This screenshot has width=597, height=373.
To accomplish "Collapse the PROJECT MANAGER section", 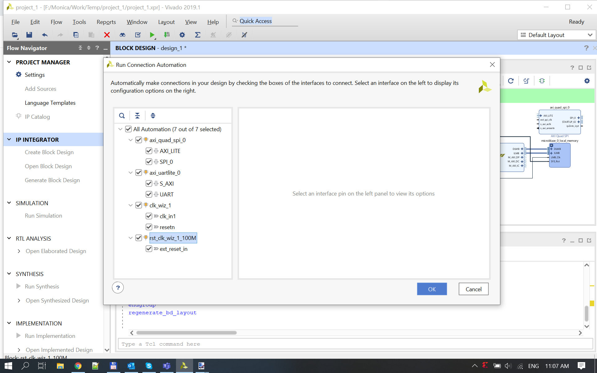I will [9, 62].
